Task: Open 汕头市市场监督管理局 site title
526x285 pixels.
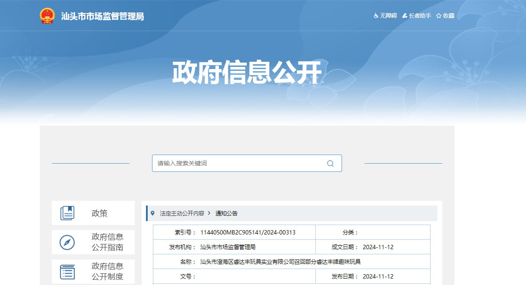Action: coord(102,16)
